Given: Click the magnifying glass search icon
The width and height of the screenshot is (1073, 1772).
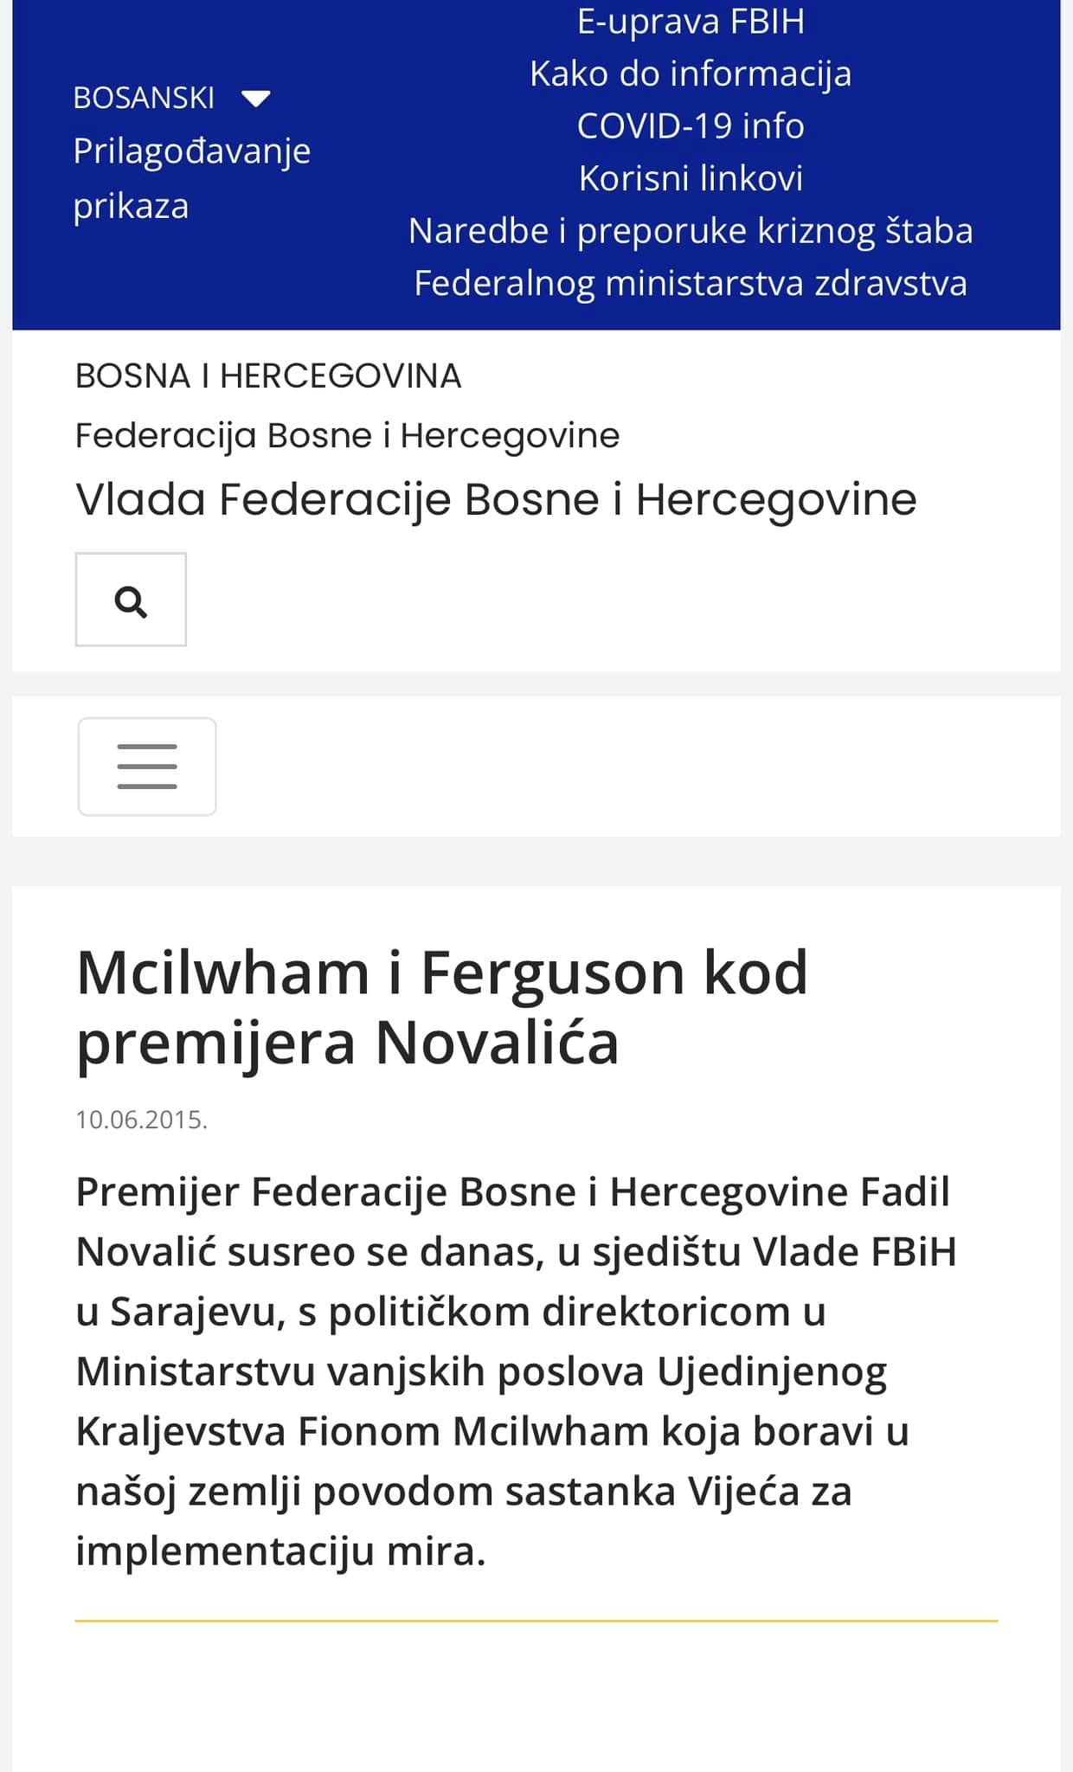Looking at the screenshot, I should pos(131,600).
